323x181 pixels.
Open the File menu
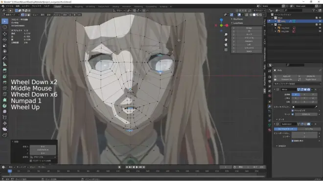9,6
